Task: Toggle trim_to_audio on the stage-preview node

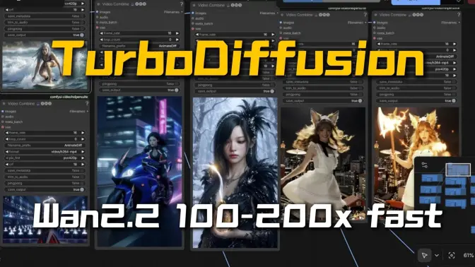Action: point(45,177)
